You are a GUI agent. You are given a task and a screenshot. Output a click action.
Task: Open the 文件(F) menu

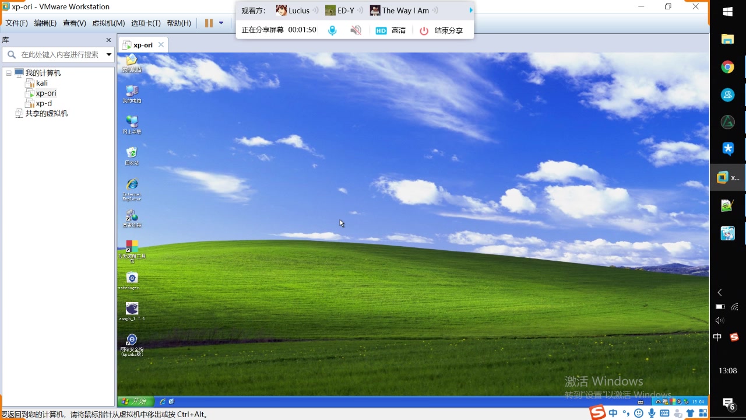16,23
